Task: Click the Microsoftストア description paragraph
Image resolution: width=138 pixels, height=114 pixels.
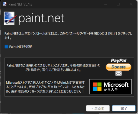Action: tap(45, 87)
